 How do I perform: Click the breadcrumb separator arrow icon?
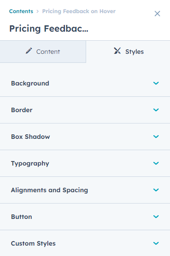[x=37, y=11]
